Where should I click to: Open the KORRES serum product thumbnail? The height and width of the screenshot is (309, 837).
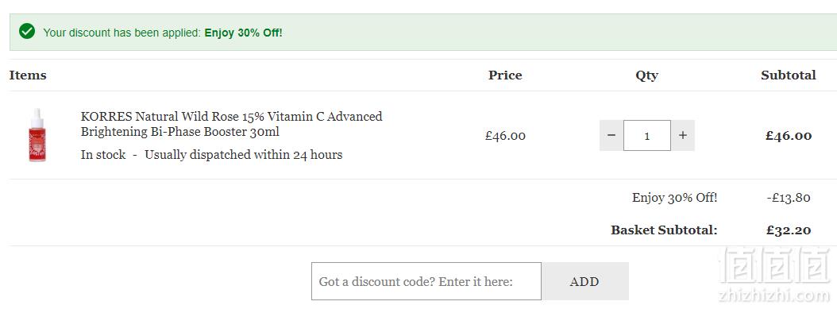point(37,135)
